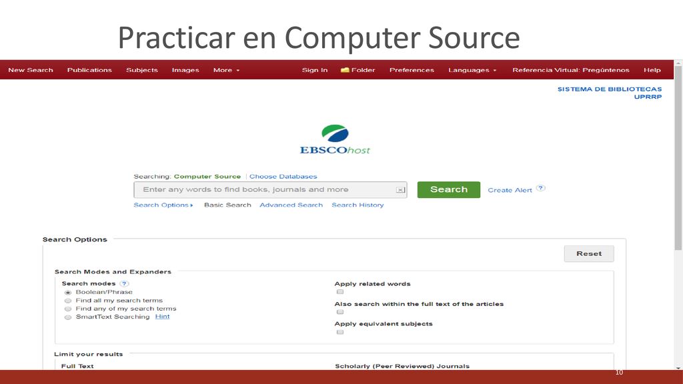Open Referencia Virtual: Pregúntenos link

pos(571,69)
